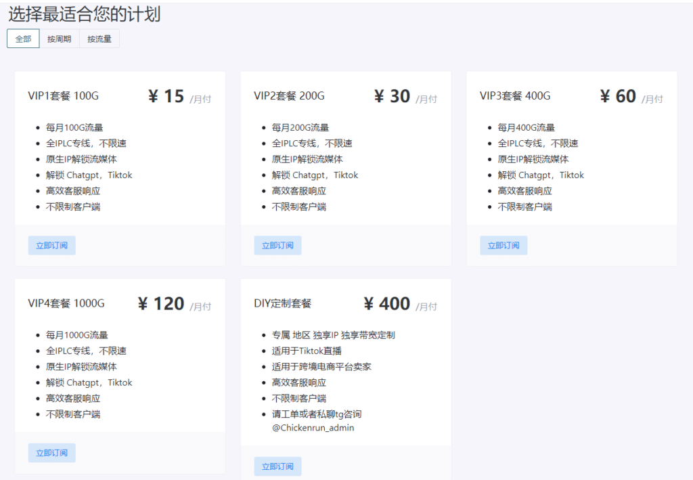Subscribe to the VIP2套餐 200G plan
693x480 pixels.
coord(277,246)
